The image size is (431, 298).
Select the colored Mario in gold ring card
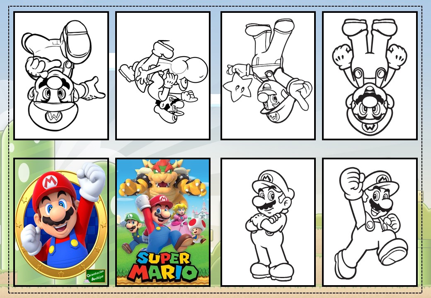click(61, 222)
